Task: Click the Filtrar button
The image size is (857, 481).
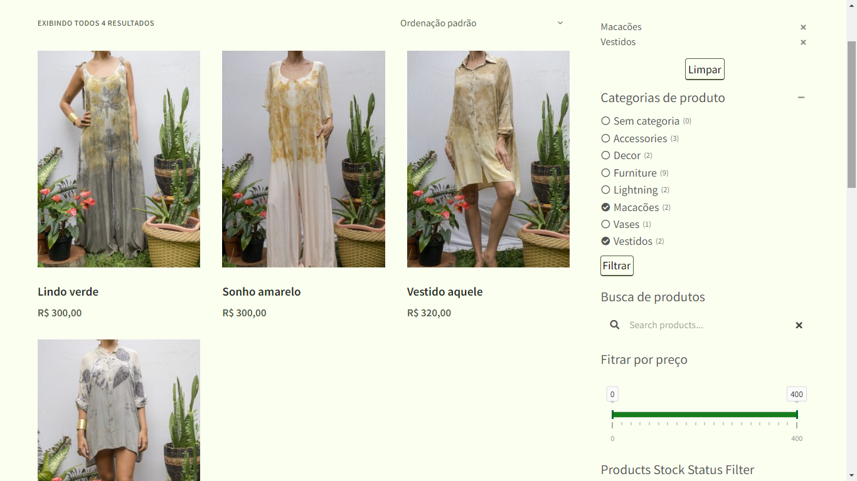Action: 616,266
